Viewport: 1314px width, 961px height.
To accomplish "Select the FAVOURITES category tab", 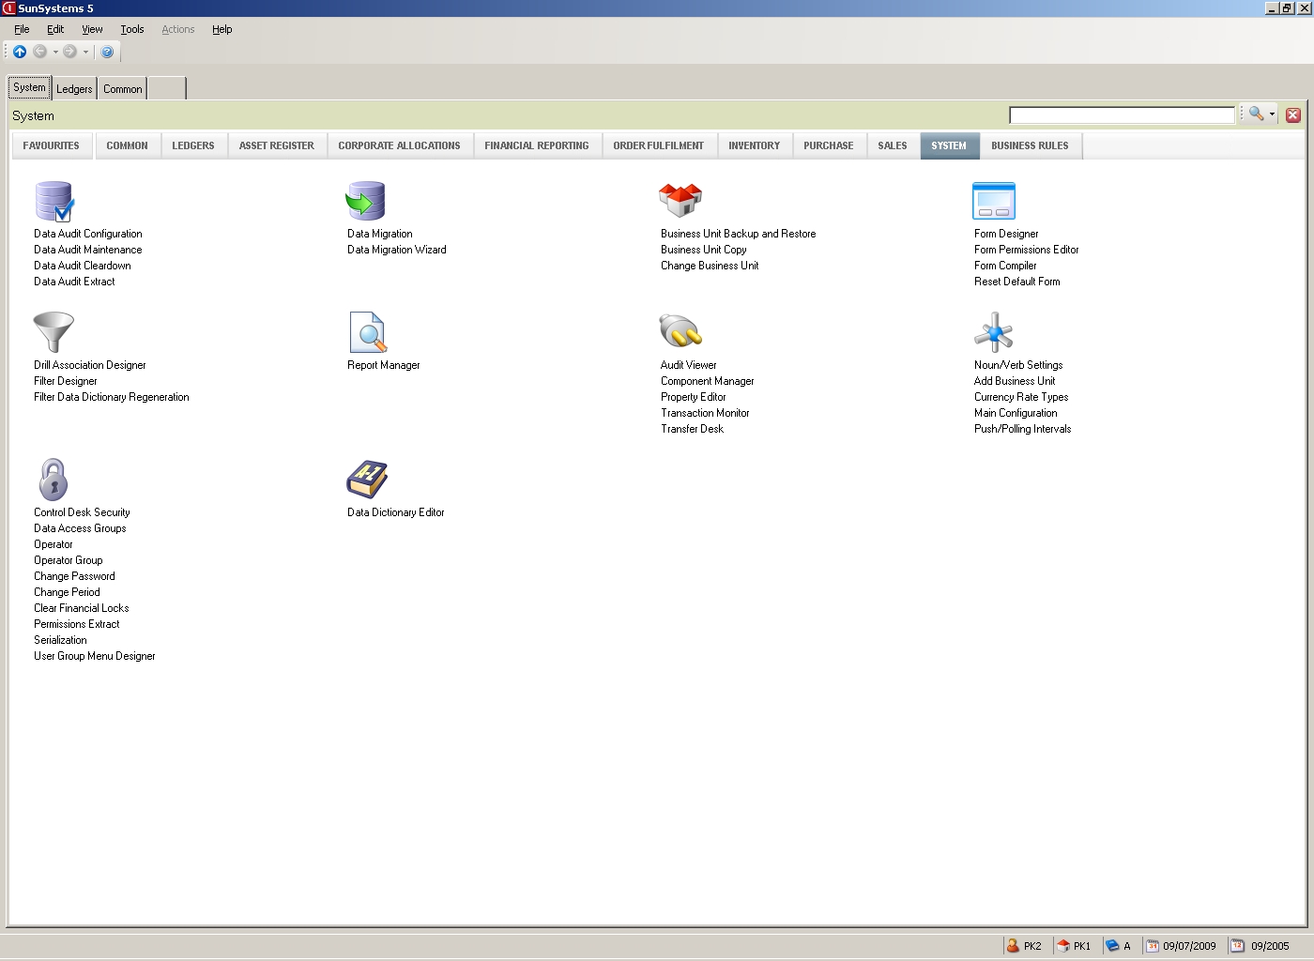I will click(x=52, y=145).
